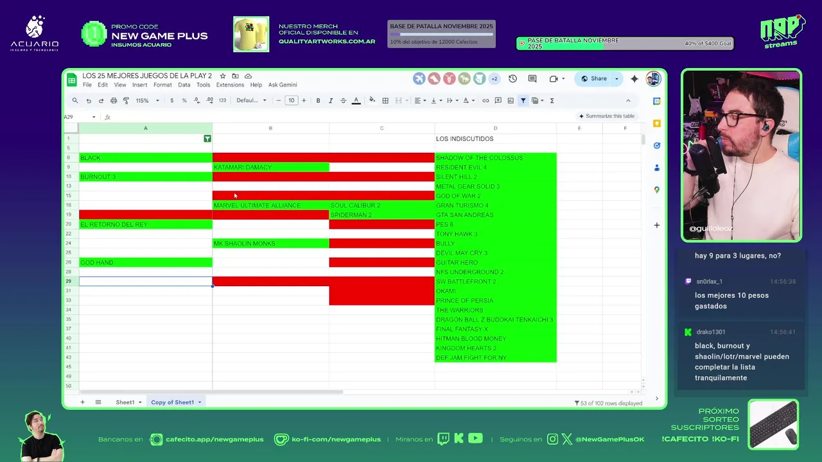Click the filter icon in cell A1
The image size is (822, 462).
(207, 139)
